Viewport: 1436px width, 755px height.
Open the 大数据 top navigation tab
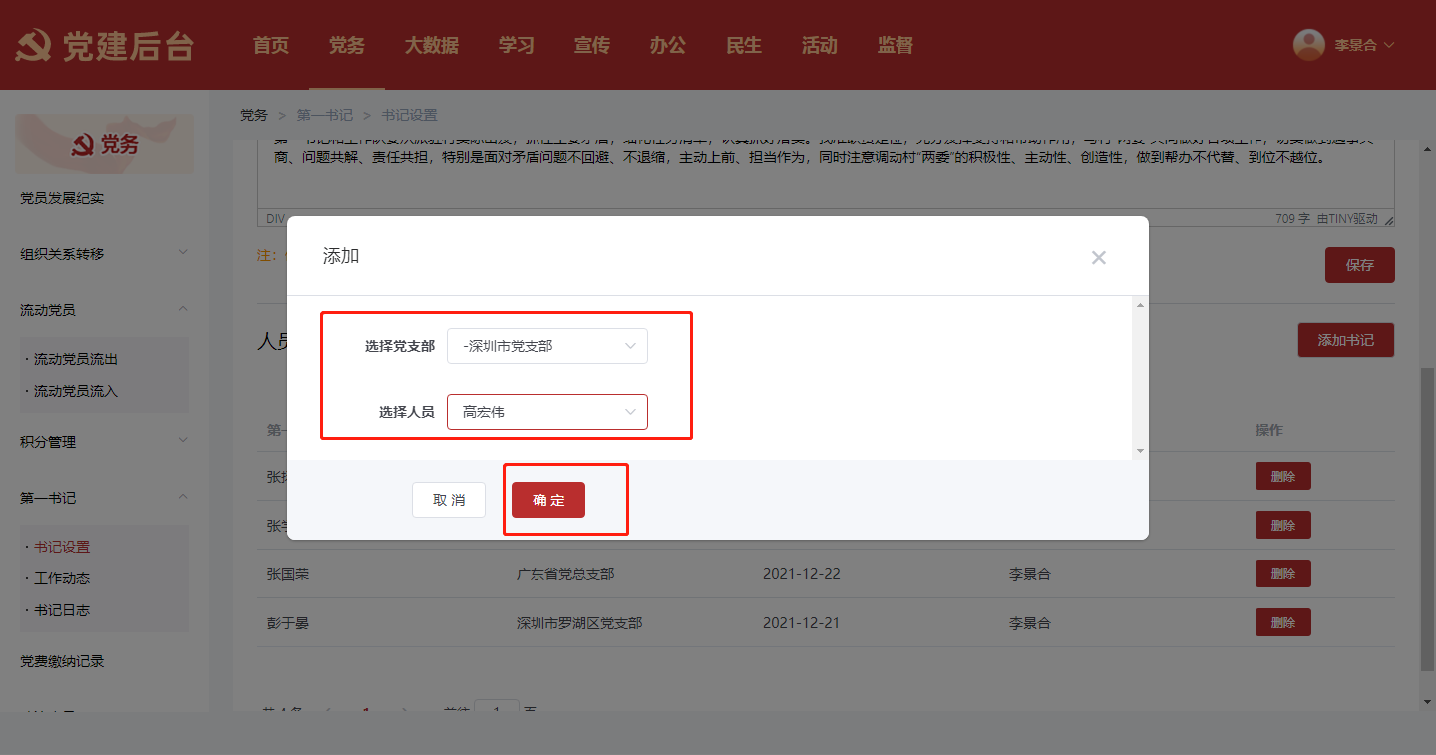(x=431, y=45)
